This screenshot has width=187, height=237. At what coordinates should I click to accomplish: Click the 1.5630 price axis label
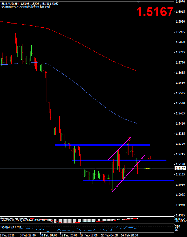click(x=180, y=83)
